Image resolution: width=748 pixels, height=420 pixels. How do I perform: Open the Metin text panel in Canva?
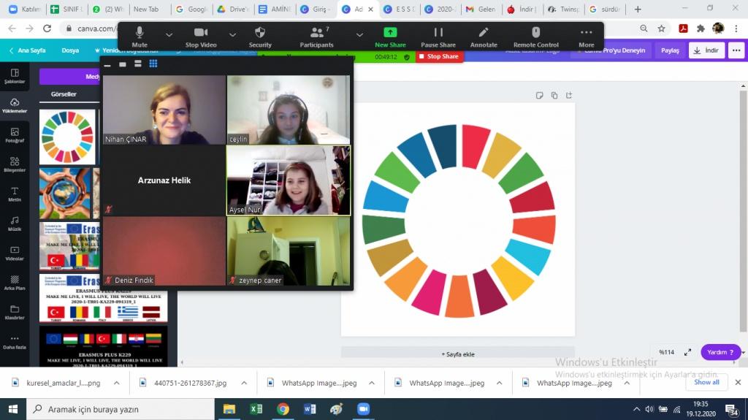[14, 194]
